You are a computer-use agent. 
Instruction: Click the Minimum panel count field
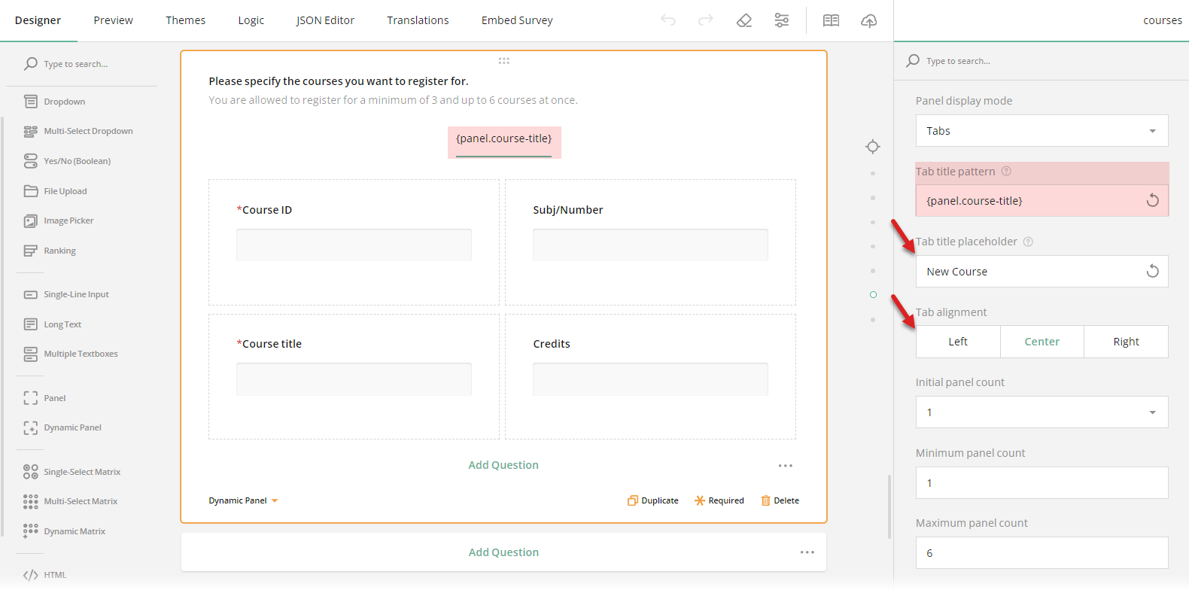[x=1042, y=483]
